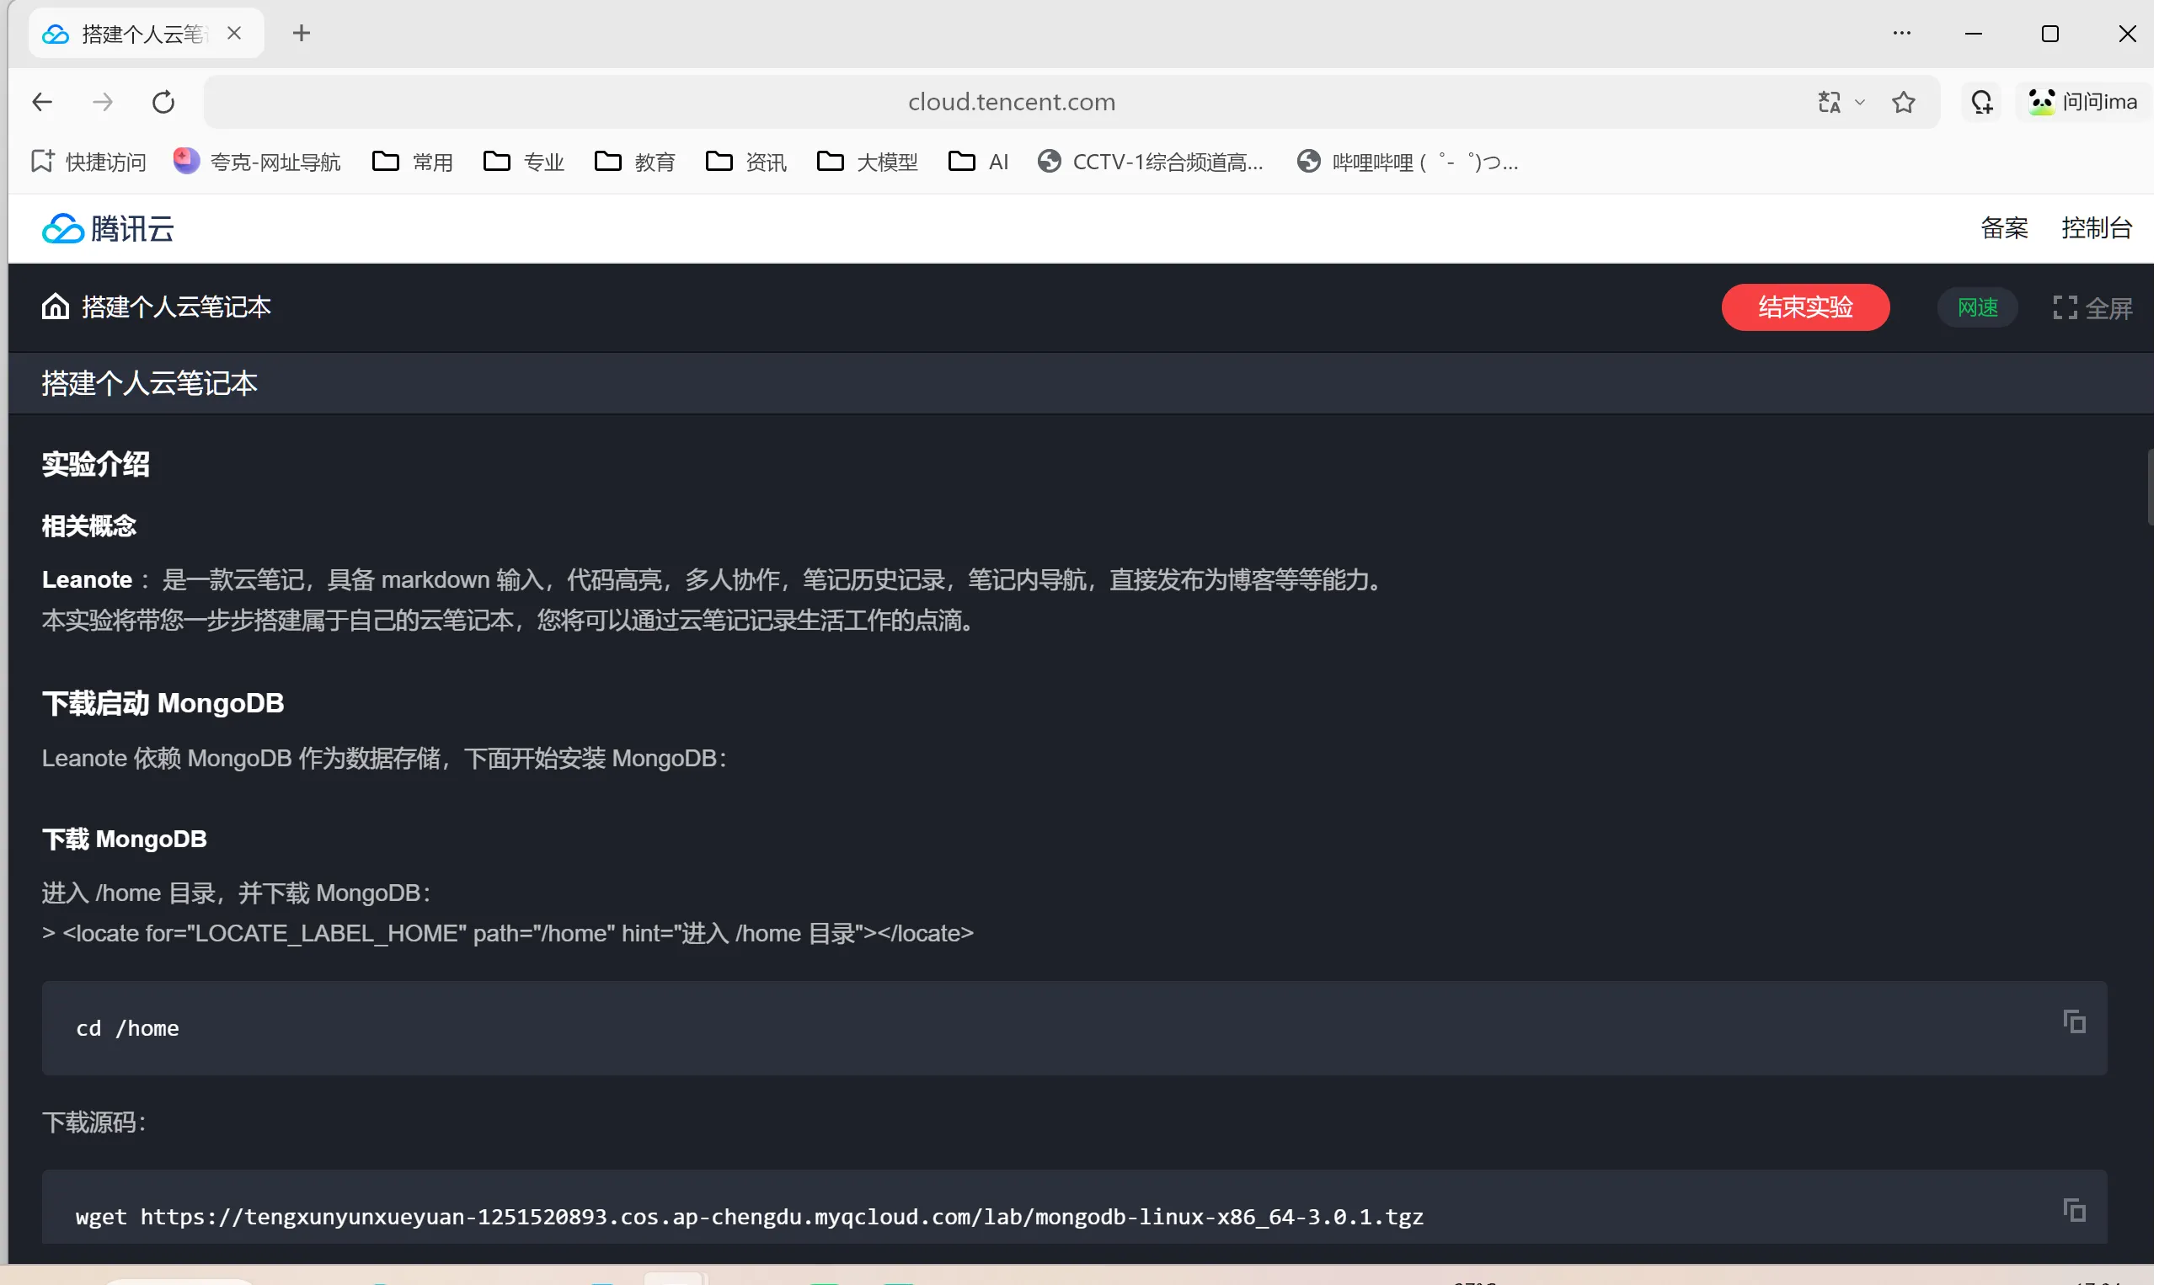Click the browser back arrow
This screenshot has height=1285, width=2175.
[x=41, y=102]
